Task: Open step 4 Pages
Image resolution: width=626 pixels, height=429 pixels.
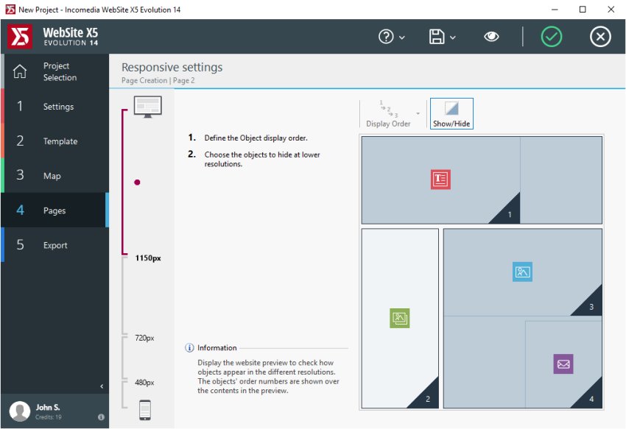Action: click(x=54, y=210)
